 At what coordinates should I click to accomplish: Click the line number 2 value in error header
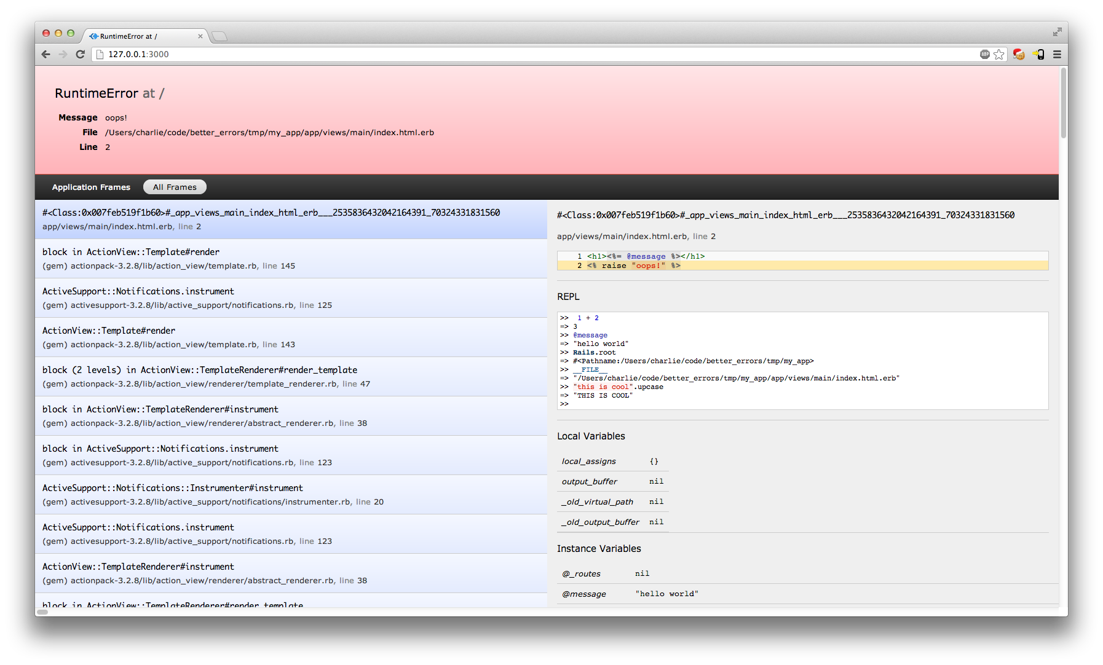[x=108, y=147]
